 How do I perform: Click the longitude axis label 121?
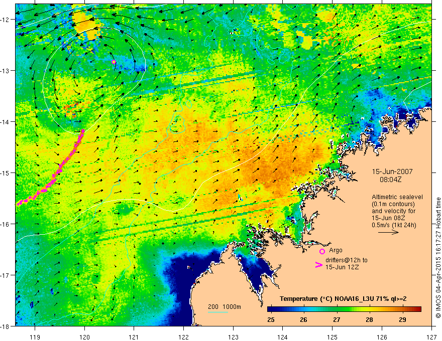134,336
